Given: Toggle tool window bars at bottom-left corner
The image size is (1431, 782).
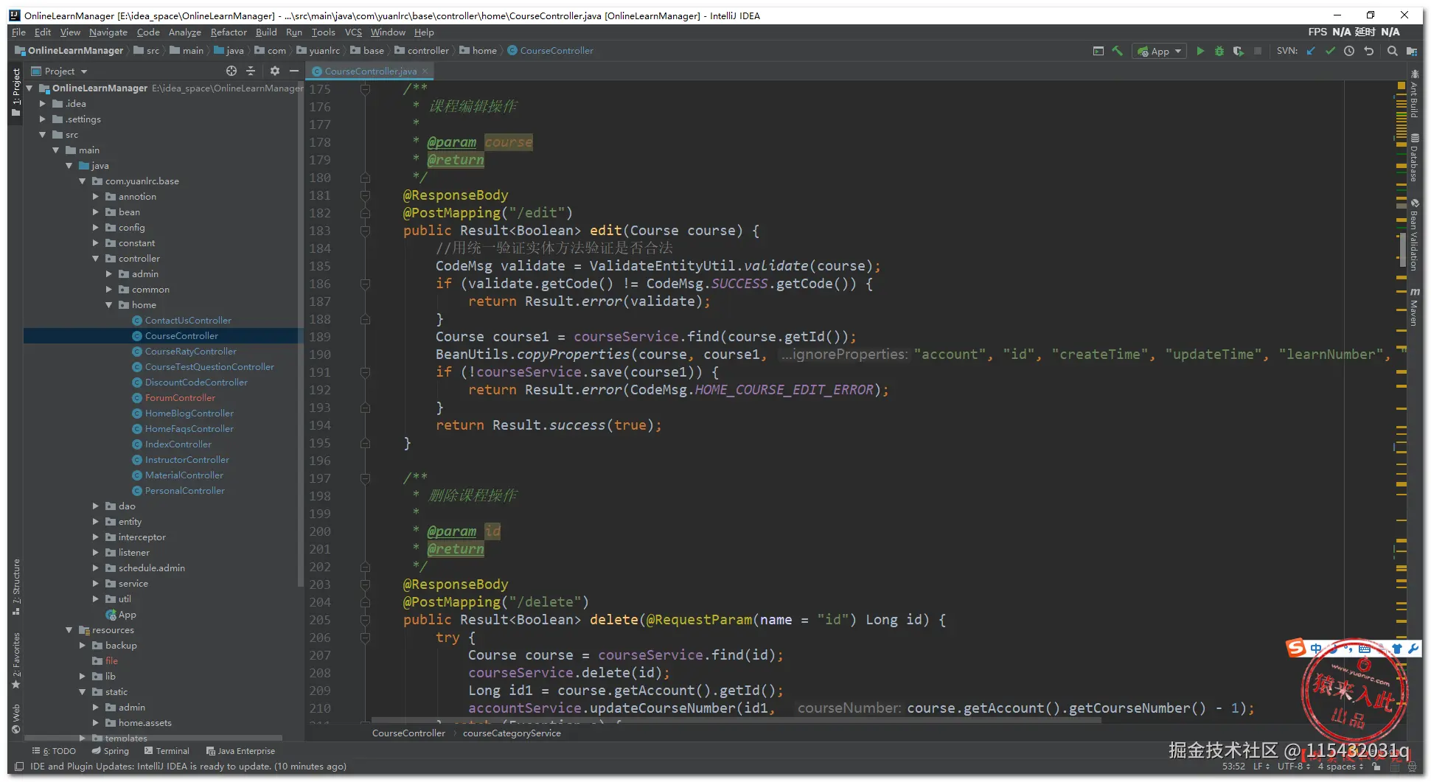Looking at the screenshot, I should pos(19,767).
